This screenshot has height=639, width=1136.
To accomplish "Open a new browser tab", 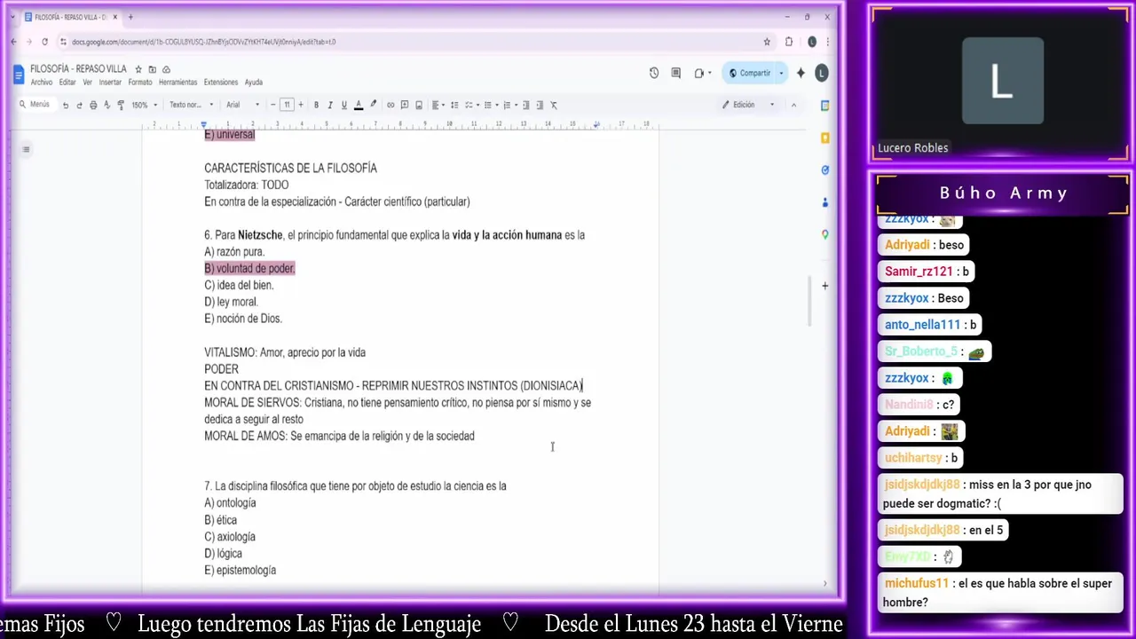I will coord(130,17).
